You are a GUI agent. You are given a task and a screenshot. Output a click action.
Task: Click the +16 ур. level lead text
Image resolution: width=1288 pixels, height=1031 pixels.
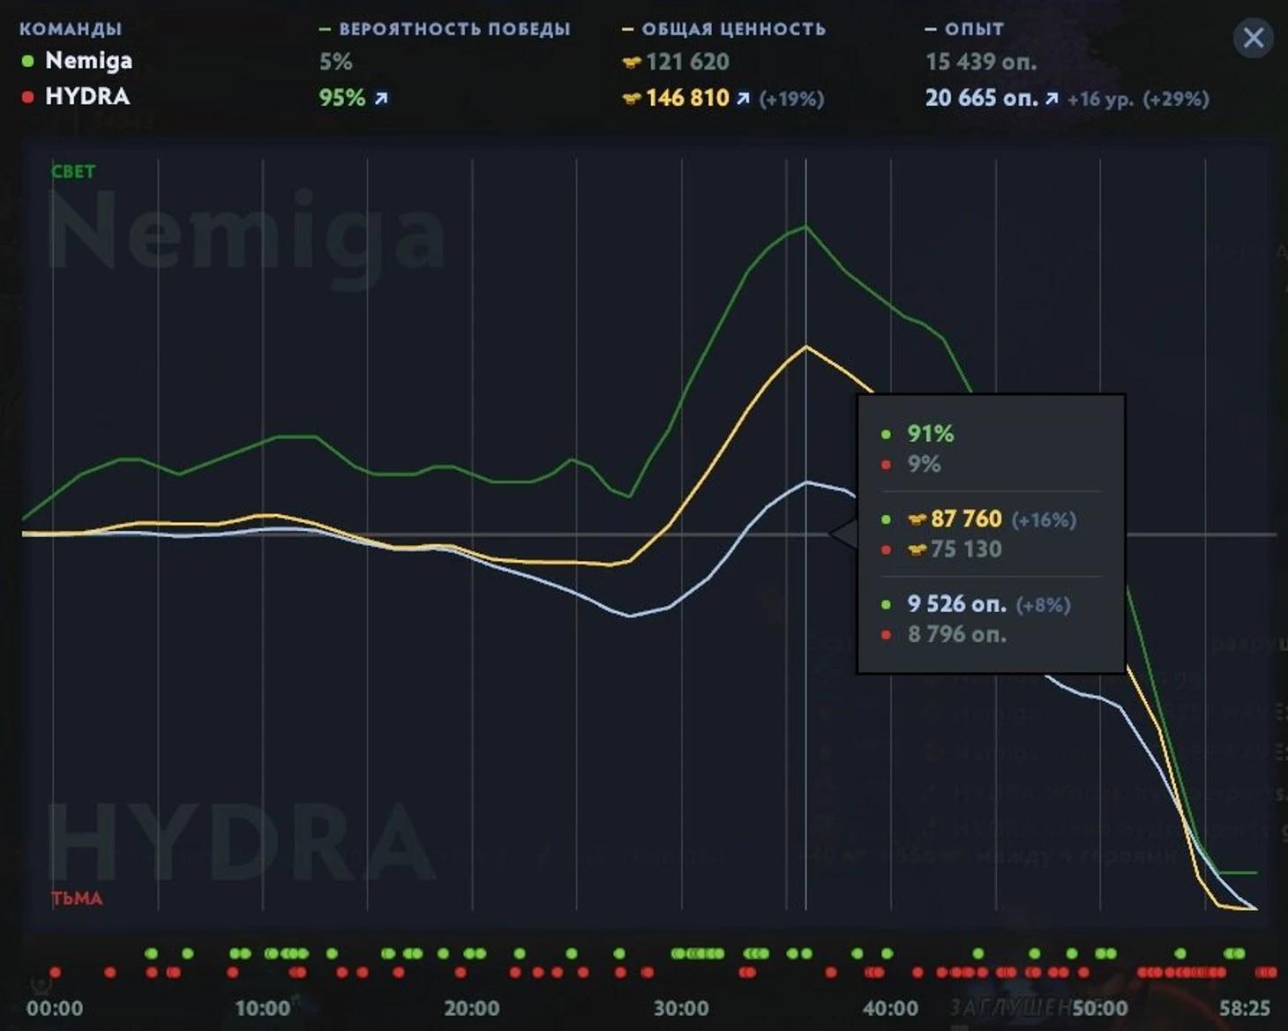click(x=1101, y=99)
